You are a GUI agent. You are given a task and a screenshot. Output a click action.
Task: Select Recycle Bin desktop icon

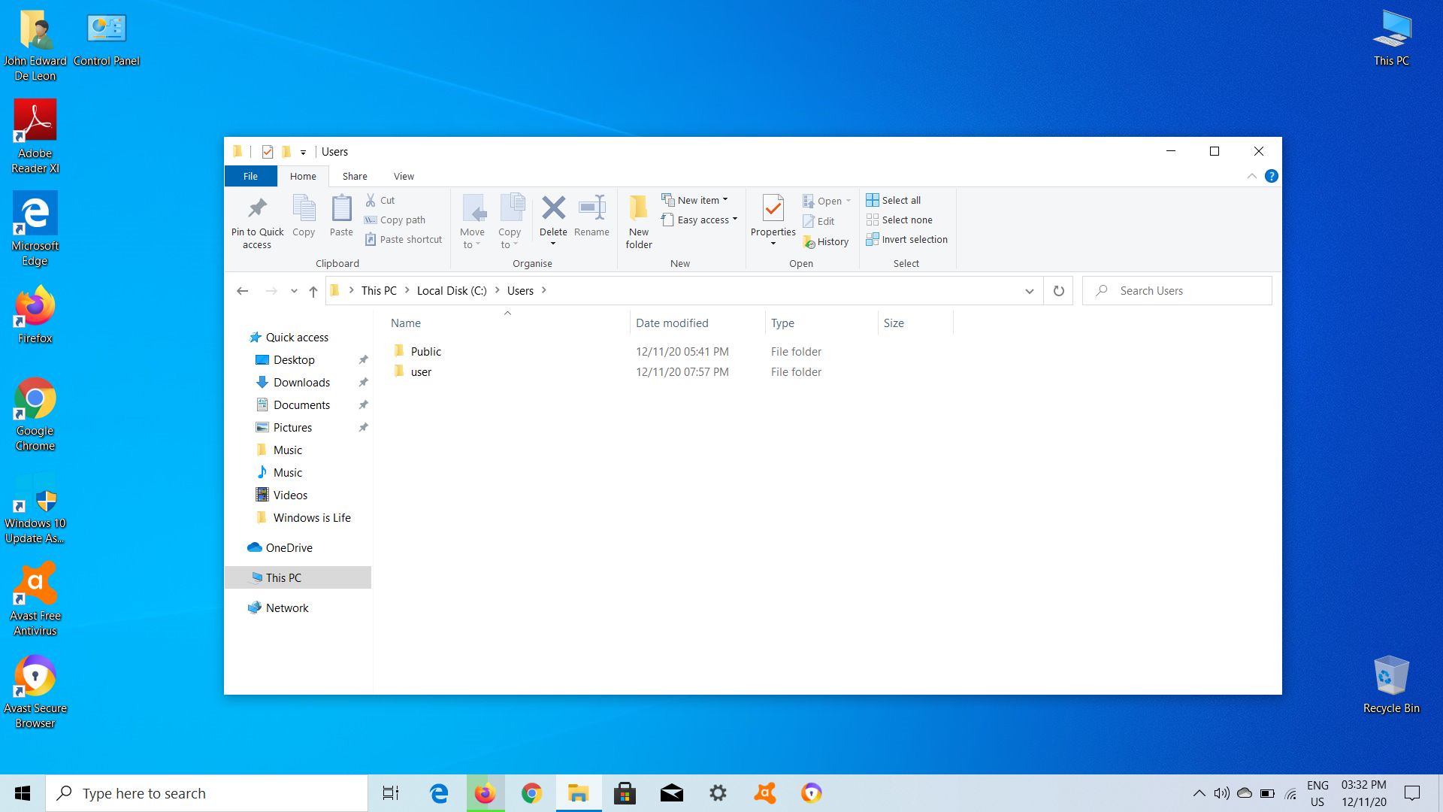tap(1391, 684)
